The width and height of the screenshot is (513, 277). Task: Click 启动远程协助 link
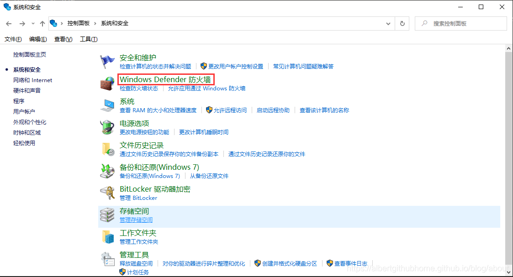click(x=273, y=110)
